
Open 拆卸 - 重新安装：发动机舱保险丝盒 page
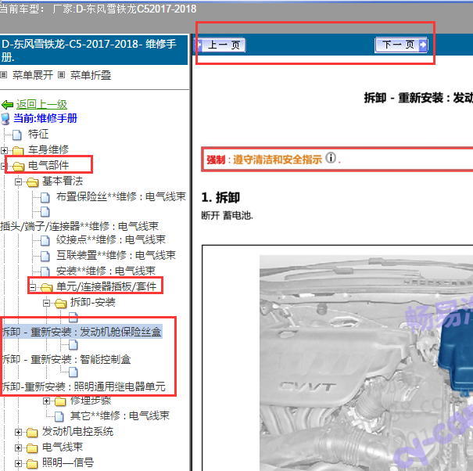click(x=81, y=332)
